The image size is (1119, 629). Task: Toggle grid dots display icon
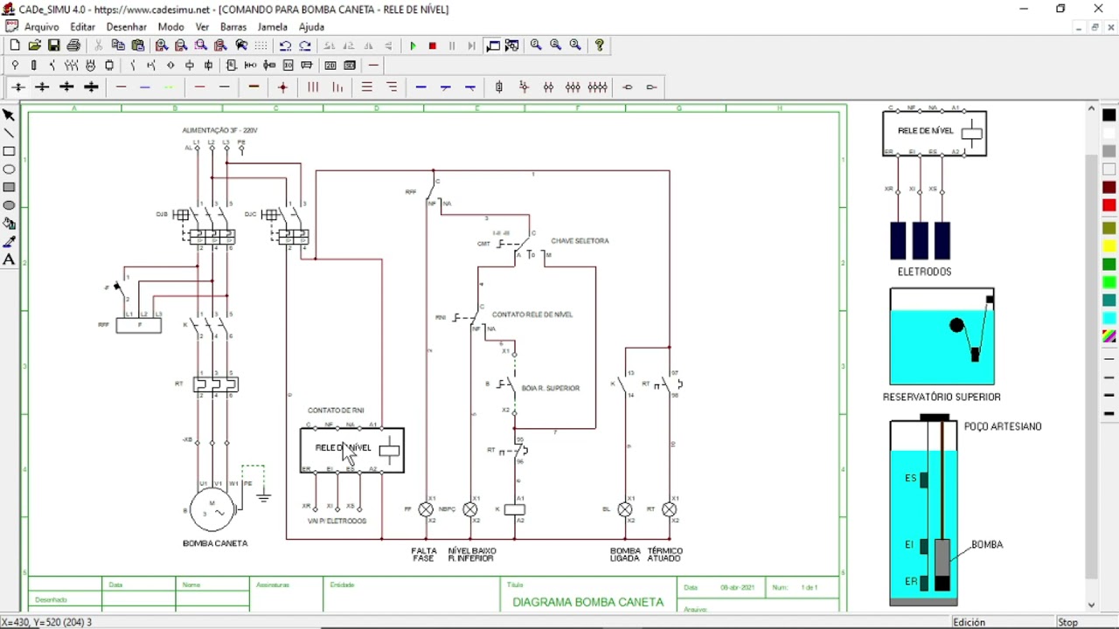pos(261,45)
